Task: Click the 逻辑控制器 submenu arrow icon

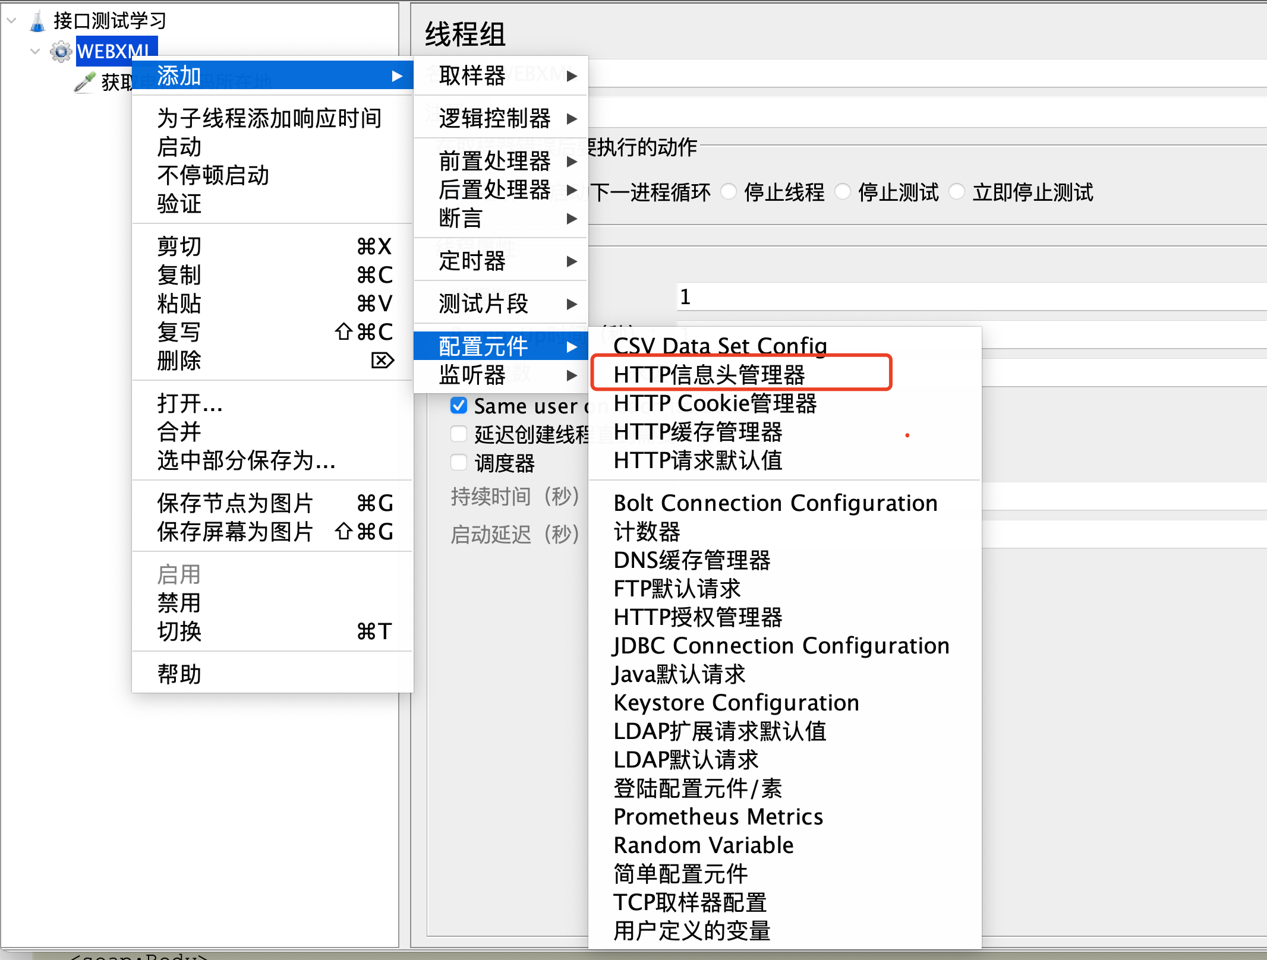Action: coord(572,119)
